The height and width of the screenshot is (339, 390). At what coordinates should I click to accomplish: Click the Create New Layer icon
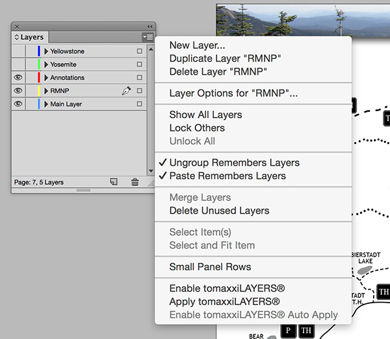click(x=114, y=182)
